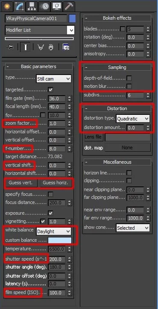Click the Pin Stack icon
Viewport: 158px width, 309px height.
pos(10,47)
